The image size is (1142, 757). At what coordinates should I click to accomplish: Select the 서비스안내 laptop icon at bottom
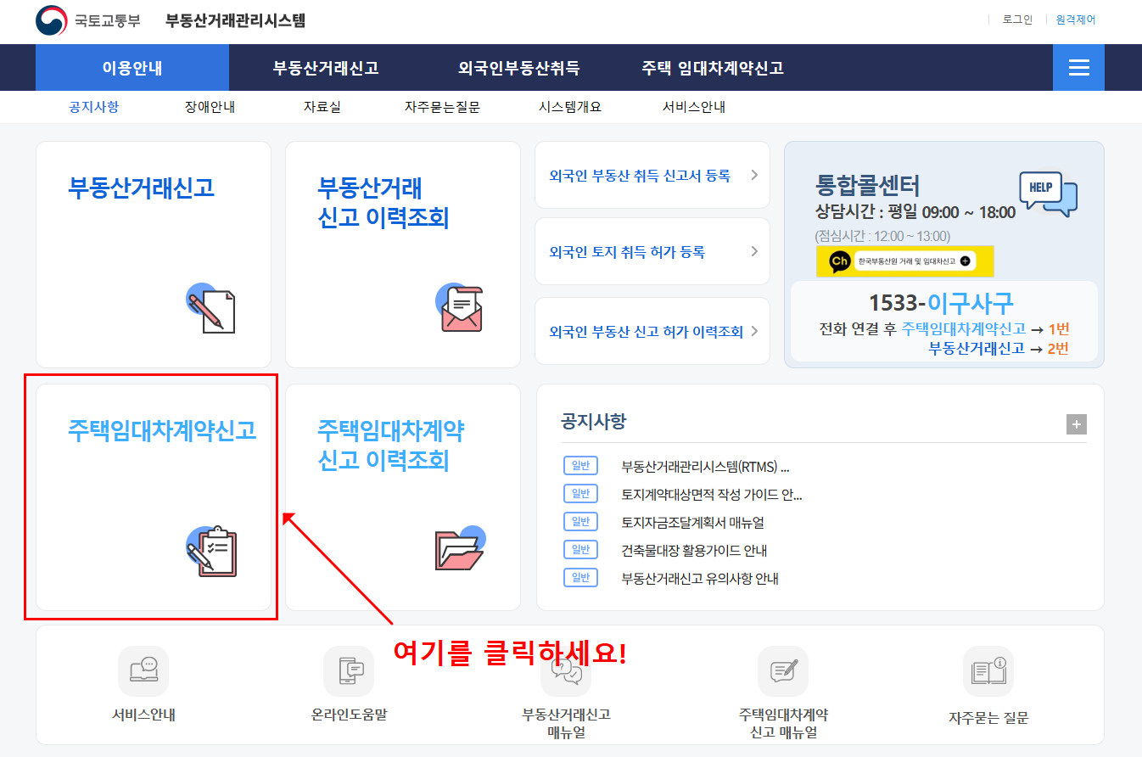pos(143,670)
